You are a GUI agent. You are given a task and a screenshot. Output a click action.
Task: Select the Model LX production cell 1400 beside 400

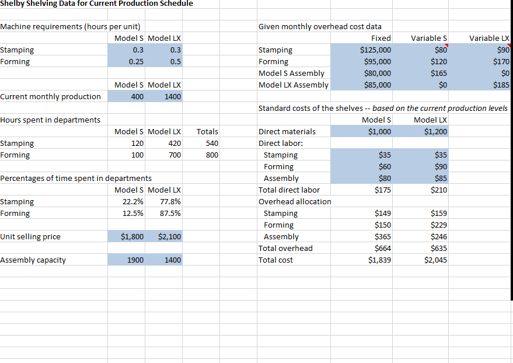click(163, 96)
